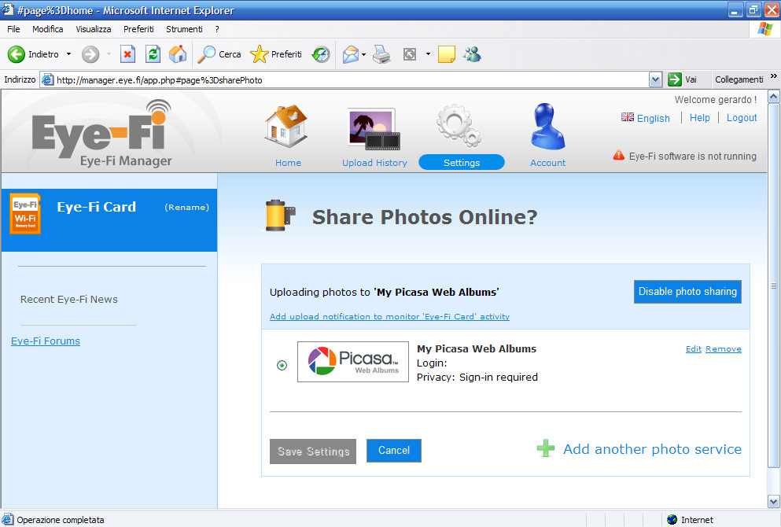Expand the address bar dropdown
Image resolution: width=781 pixels, height=527 pixels.
click(655, 79)
